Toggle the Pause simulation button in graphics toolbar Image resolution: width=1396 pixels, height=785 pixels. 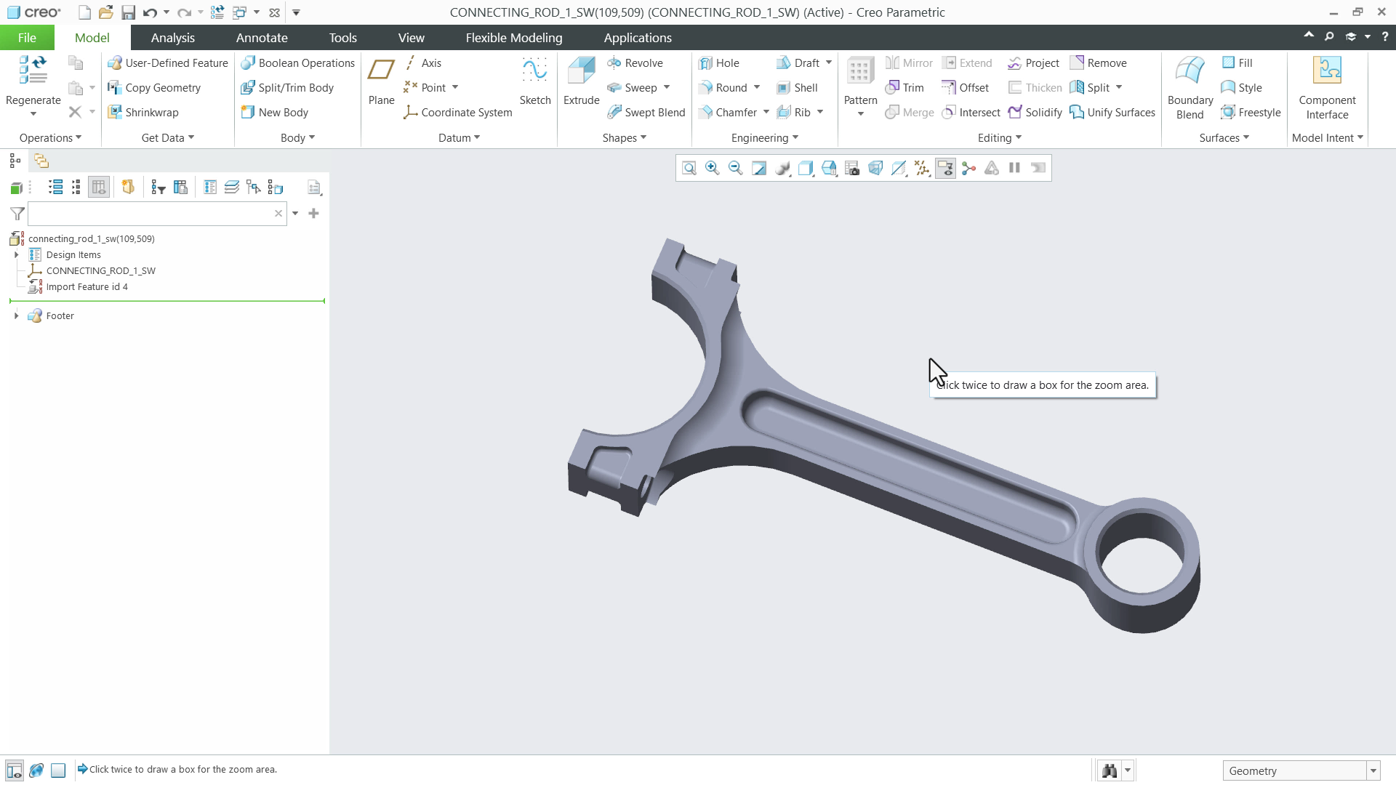[1014, 169]
